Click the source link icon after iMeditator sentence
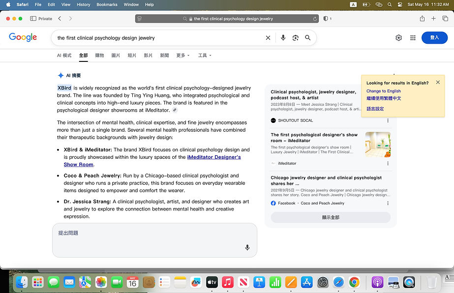454x293 pixels. coord(175,110)
